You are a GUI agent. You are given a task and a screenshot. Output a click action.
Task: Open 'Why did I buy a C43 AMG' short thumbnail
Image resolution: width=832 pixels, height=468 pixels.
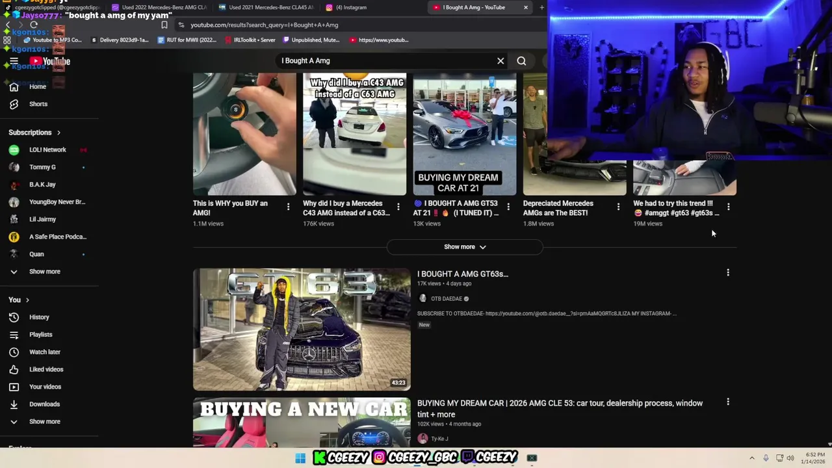click(x=354, y=134)
